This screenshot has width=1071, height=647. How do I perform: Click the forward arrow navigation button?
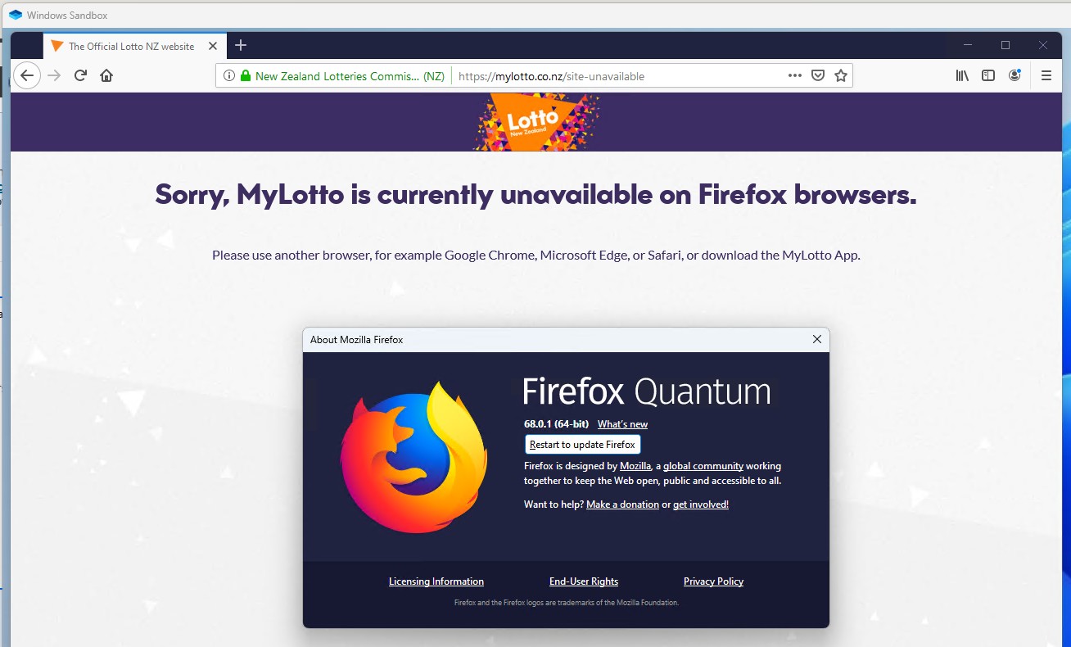[54, 75]
